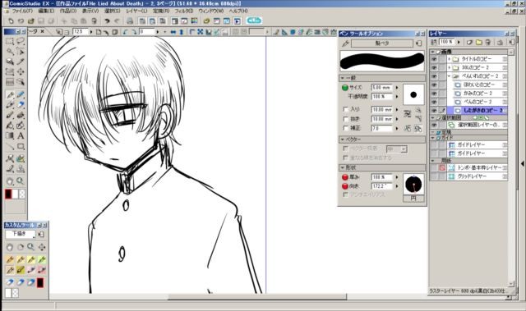The height and width of the screenshot is (311, 526).
Task: Toggle the 入り checkbox
Action: pyautogui.click(x=345, y=109)
